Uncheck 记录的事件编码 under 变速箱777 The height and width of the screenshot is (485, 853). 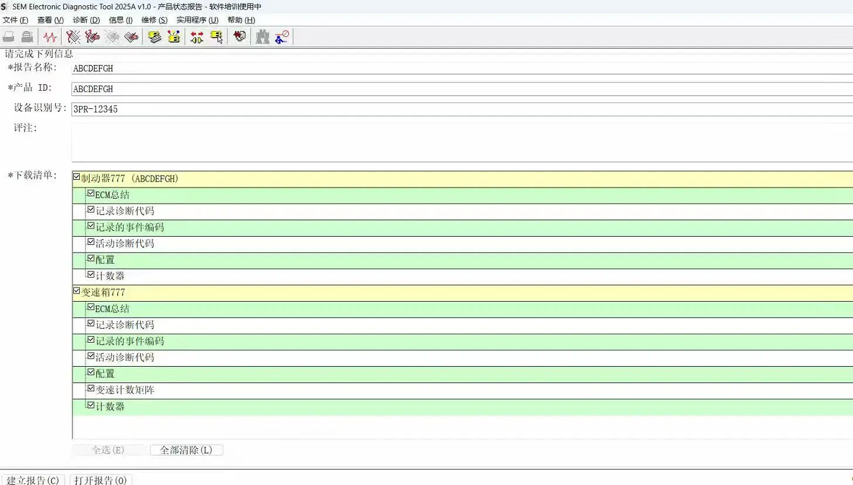91,340
